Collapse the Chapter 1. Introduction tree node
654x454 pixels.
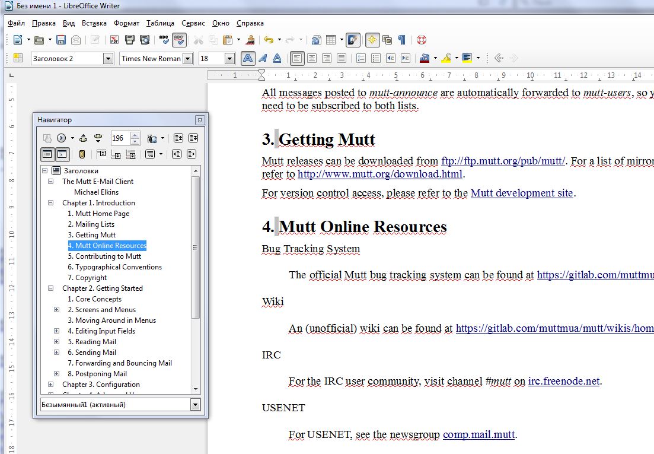51,203
